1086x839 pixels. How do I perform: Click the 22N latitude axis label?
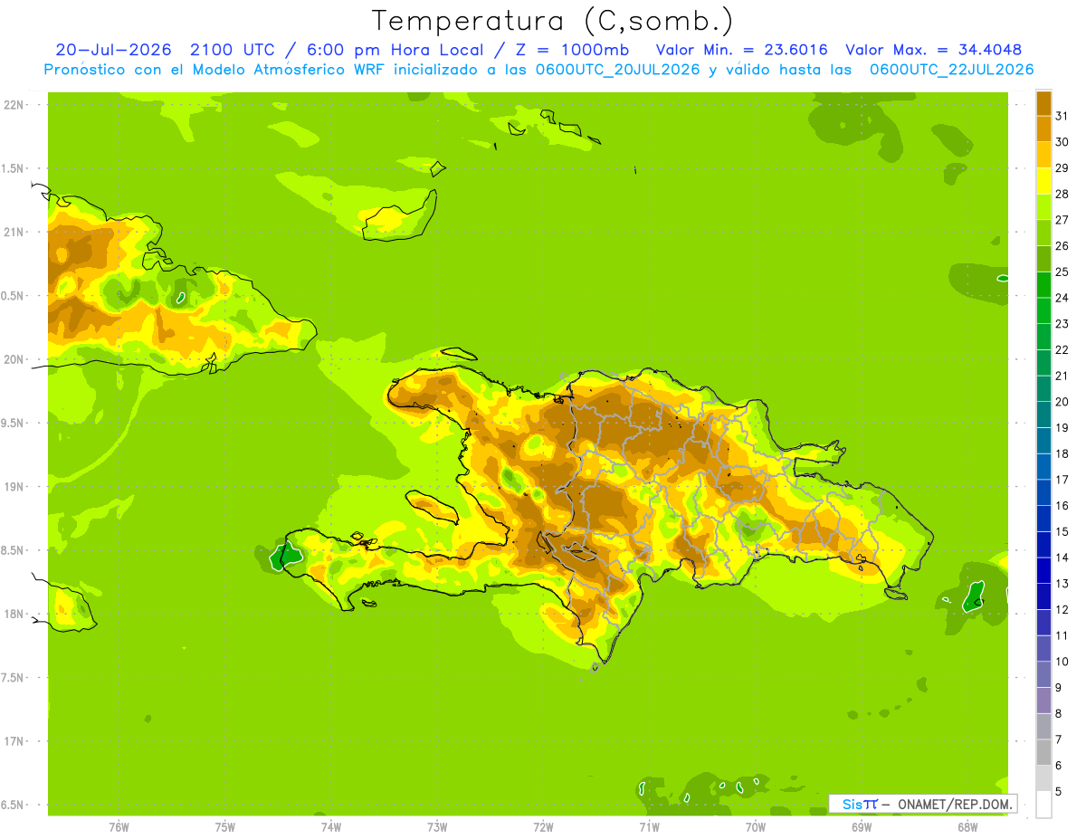pos(13,104)
